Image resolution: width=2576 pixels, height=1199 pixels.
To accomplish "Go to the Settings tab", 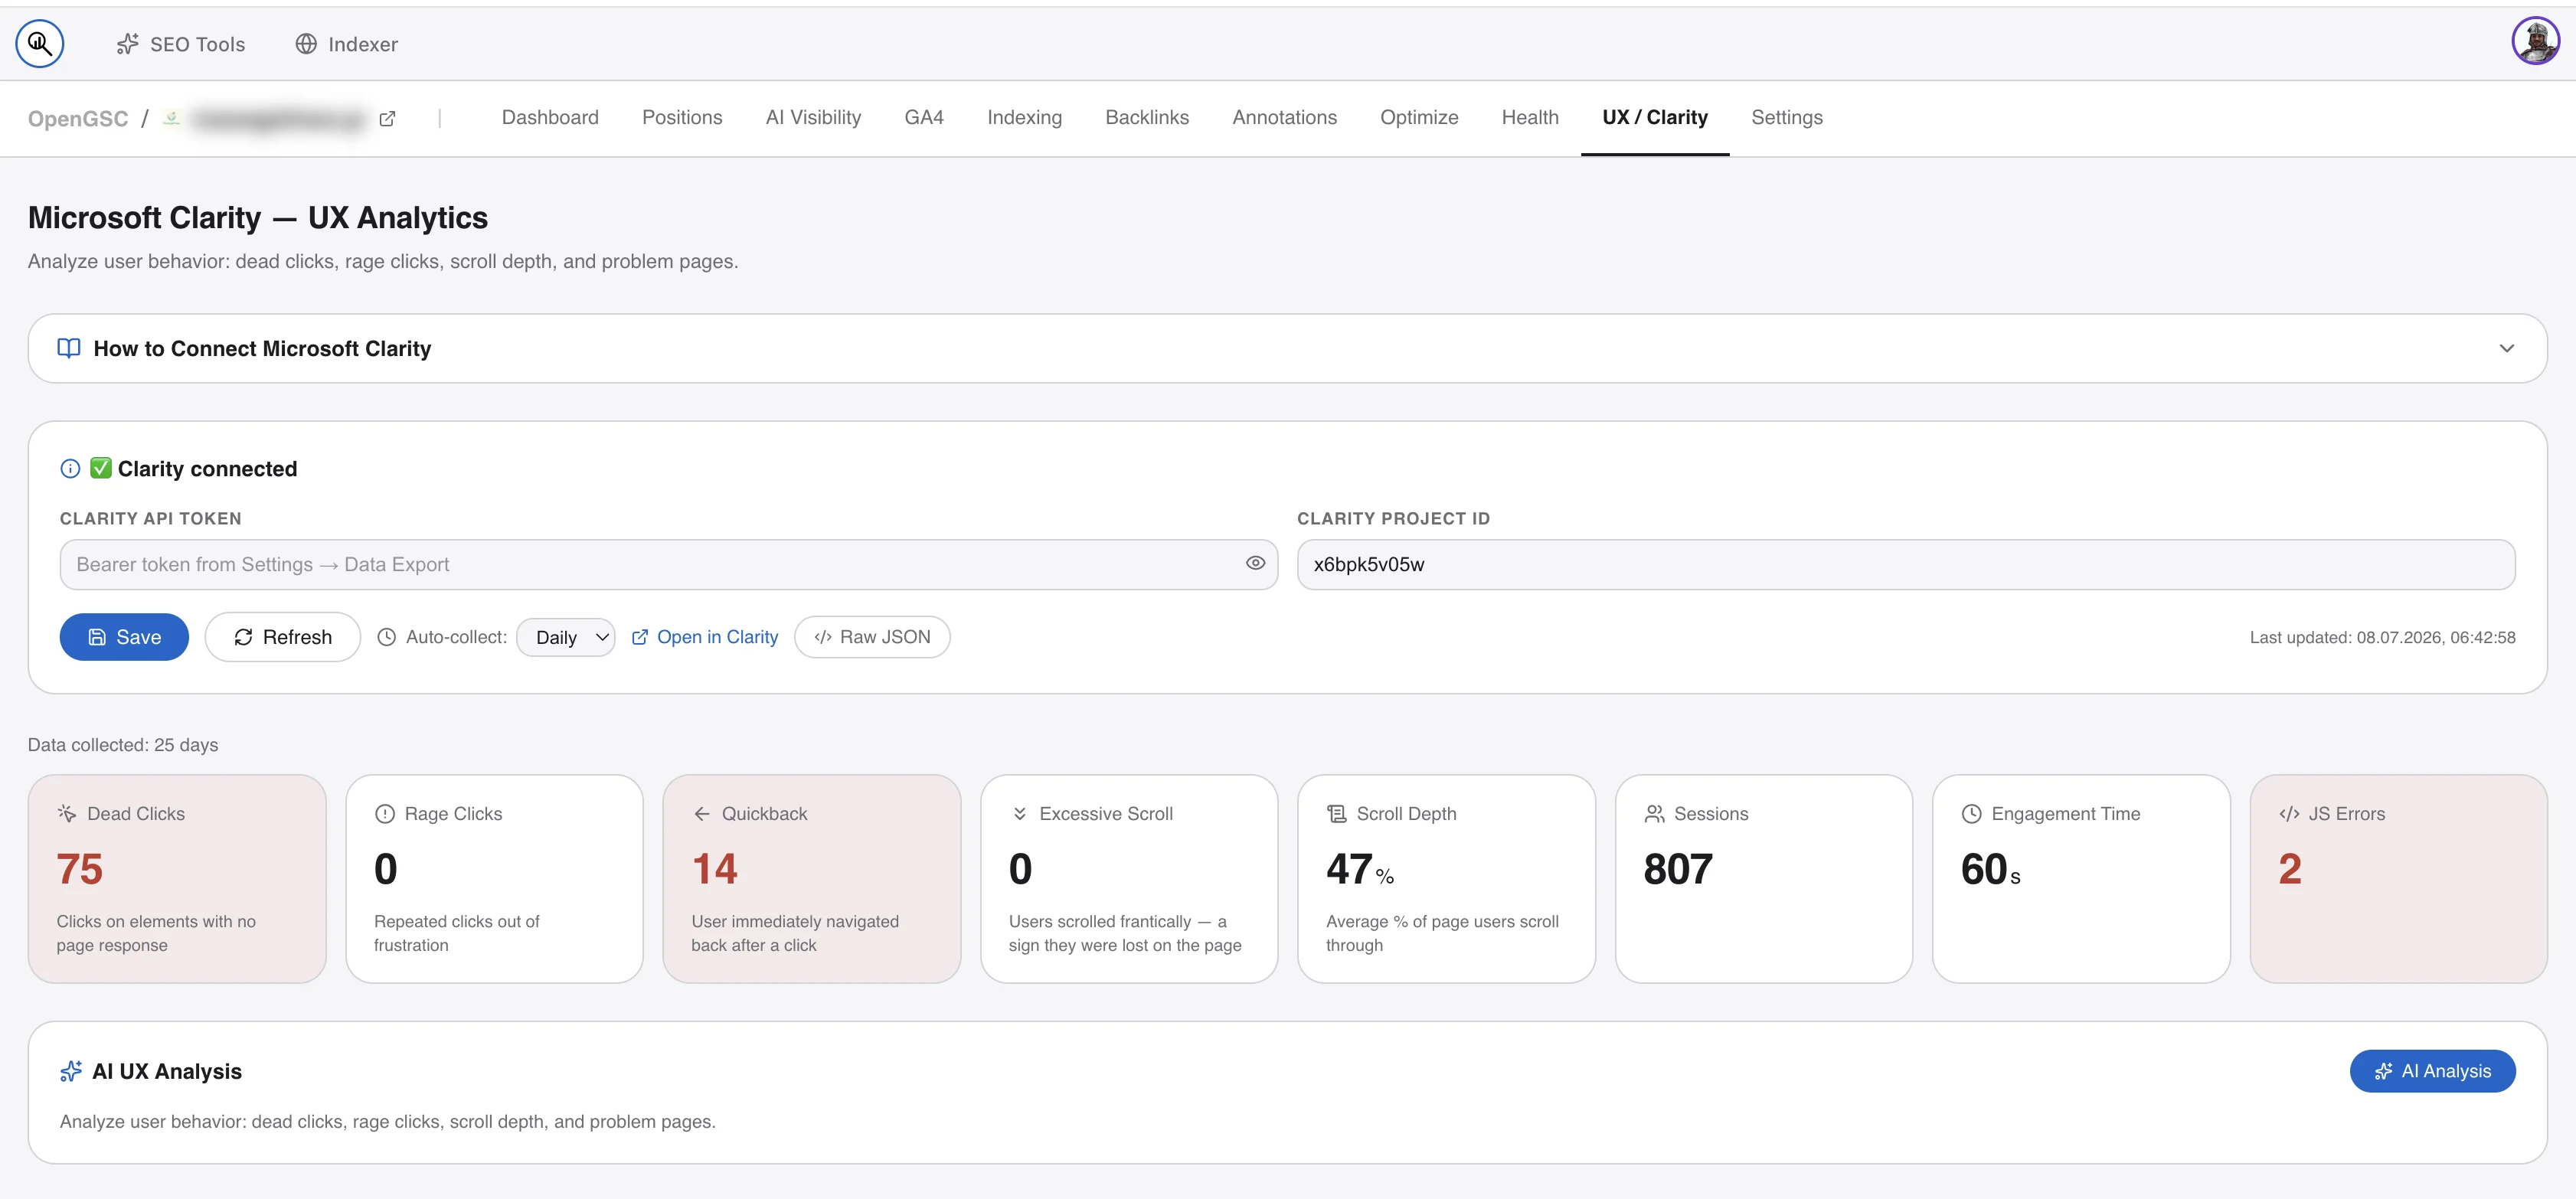I will click(x=1787, y=117).
